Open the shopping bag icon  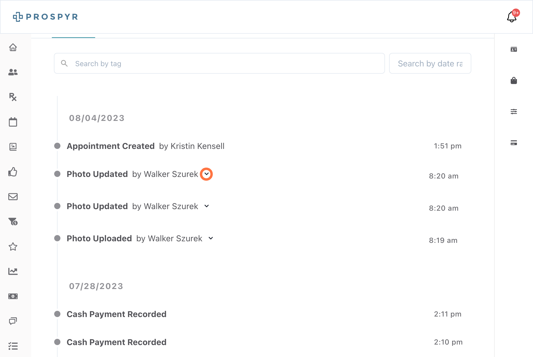(514, 80)
